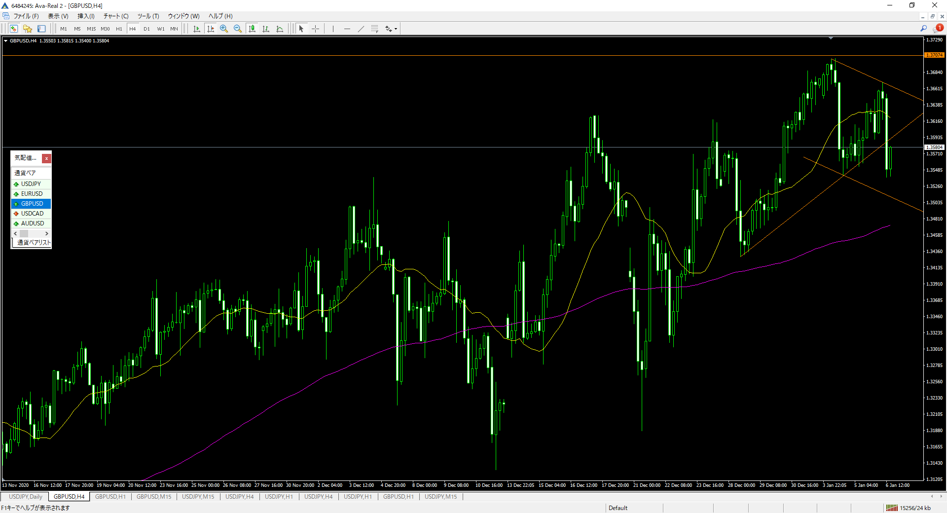Click the 1.35804 current price label
947x513 pixels.
point(934,147)
